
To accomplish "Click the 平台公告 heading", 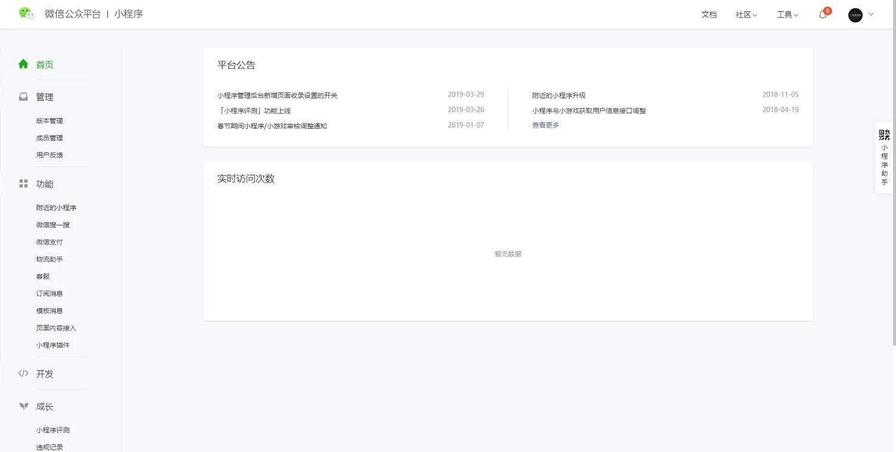I will point(237,65).
